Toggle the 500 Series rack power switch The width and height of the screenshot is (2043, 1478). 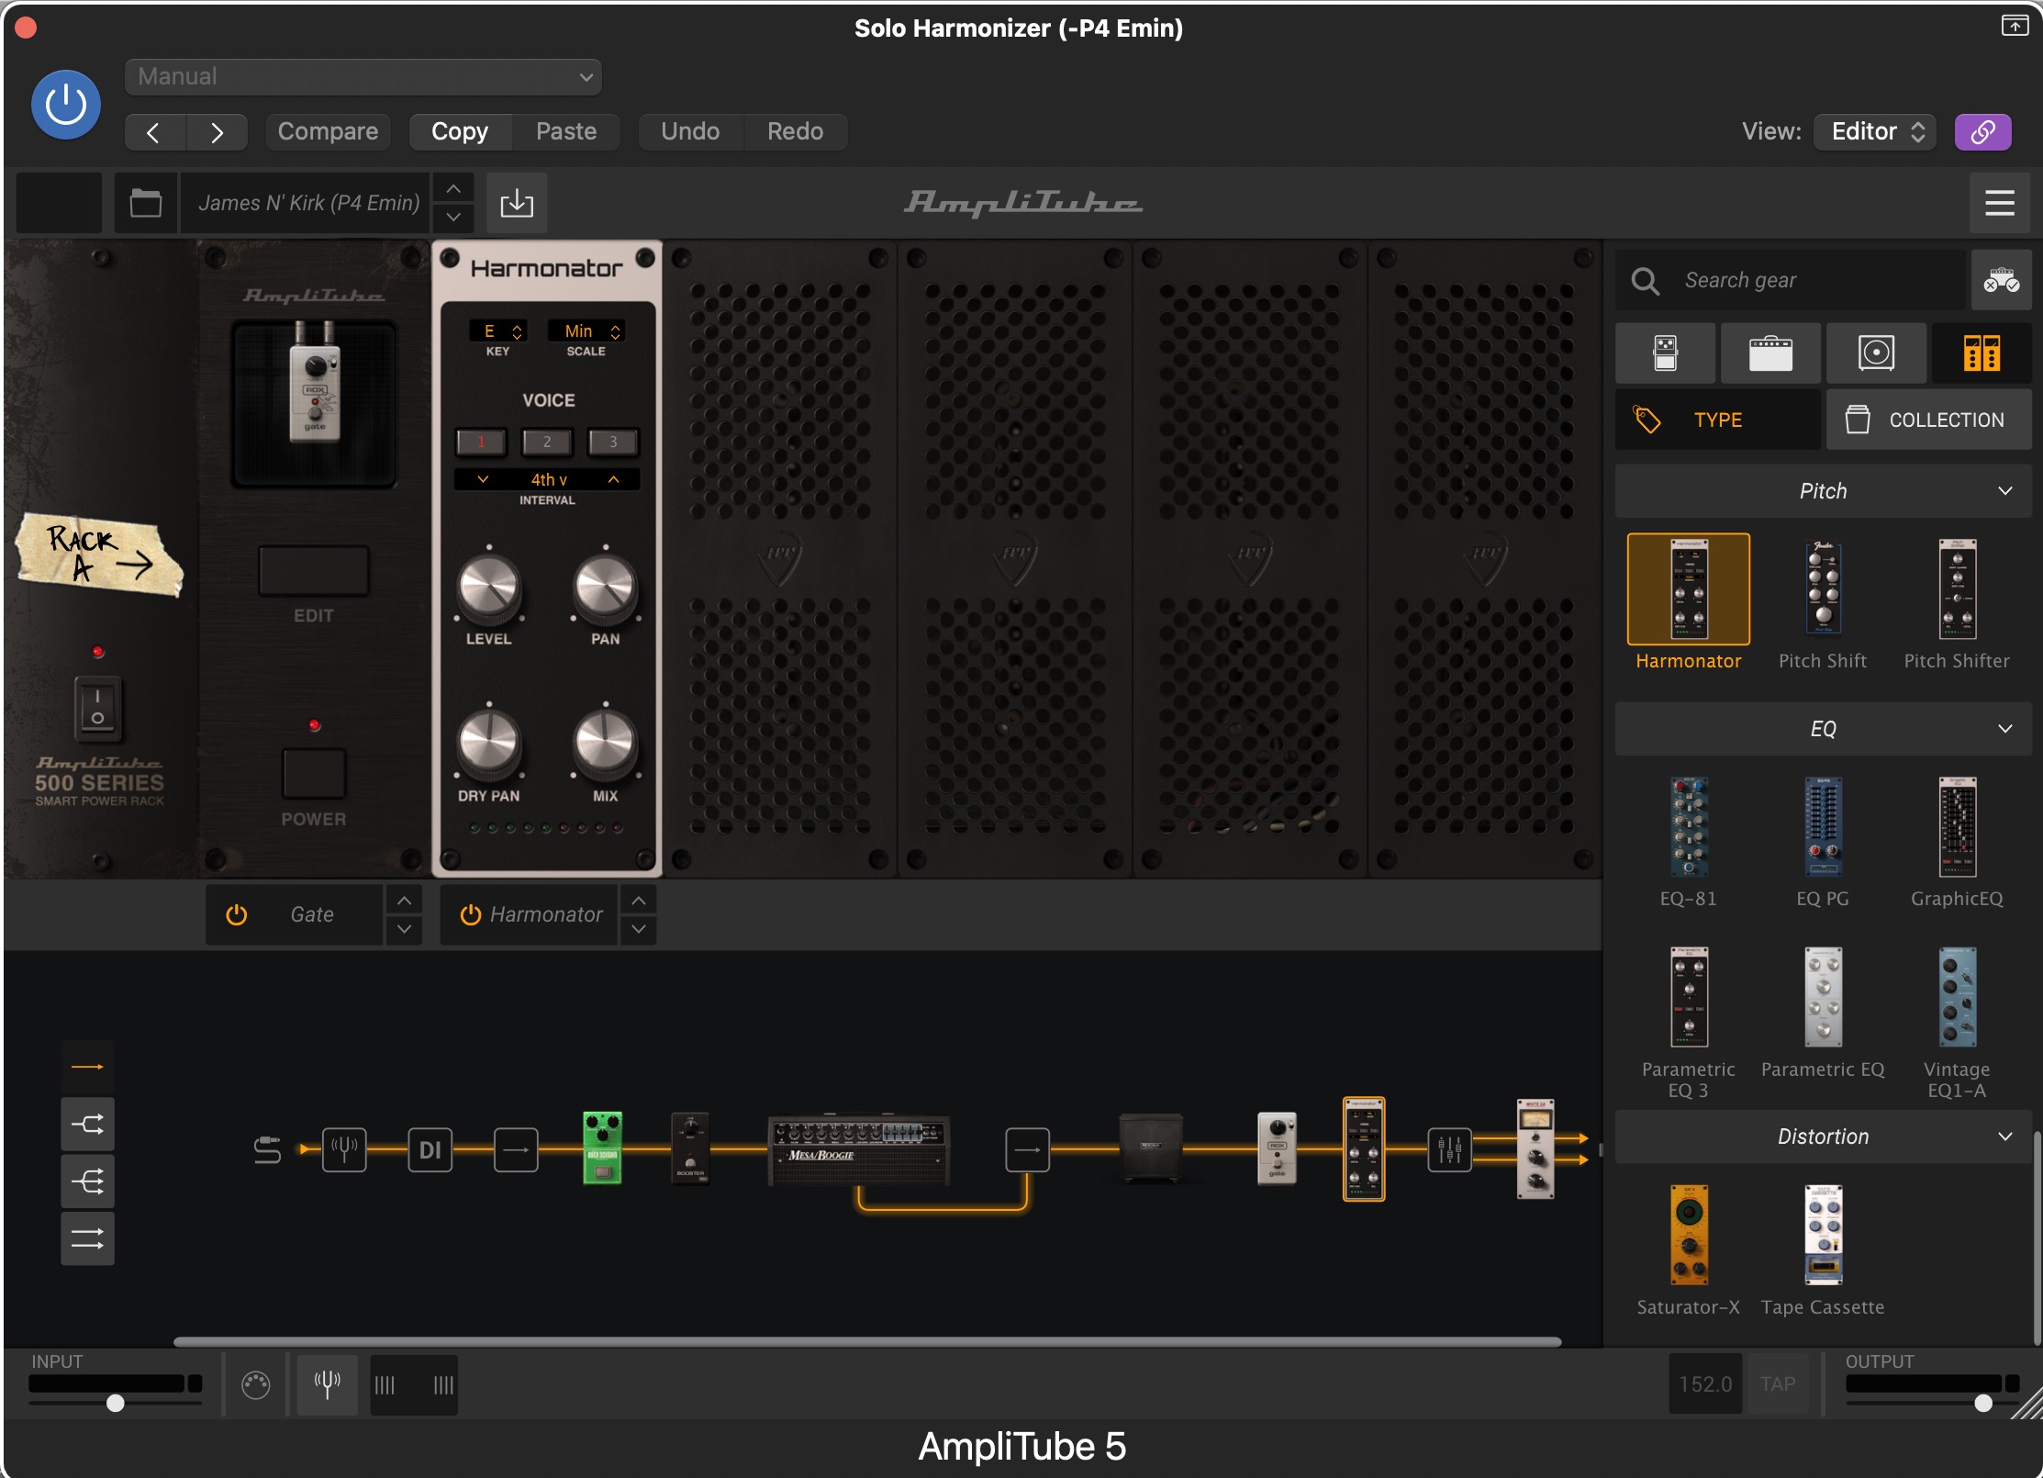97,708
